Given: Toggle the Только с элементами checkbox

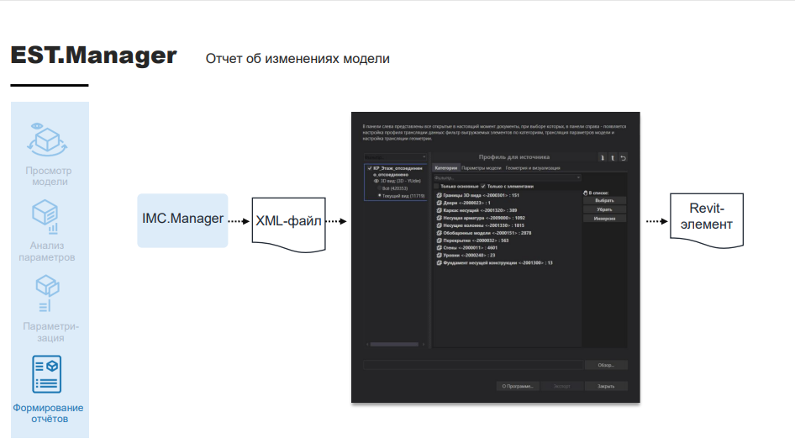Looking at the screenshot, I should pyautogui.click(x=483, y=186).
